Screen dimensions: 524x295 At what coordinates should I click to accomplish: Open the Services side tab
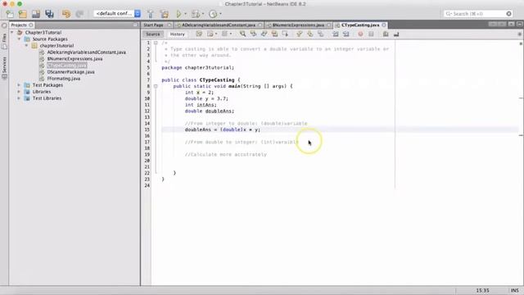[4, 68]
